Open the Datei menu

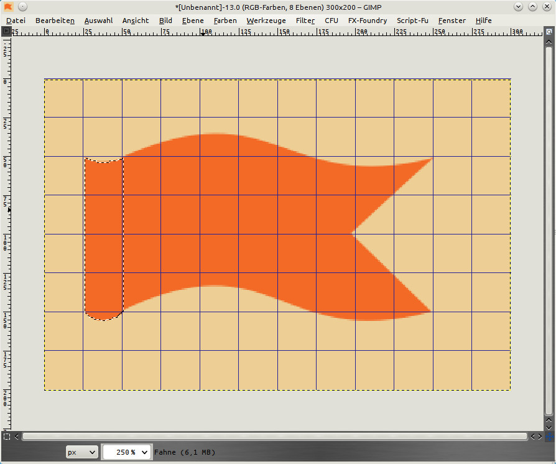click(x=16, y=21)
